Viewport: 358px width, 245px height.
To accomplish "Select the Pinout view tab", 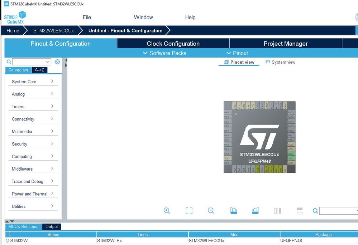I will 239,62.
